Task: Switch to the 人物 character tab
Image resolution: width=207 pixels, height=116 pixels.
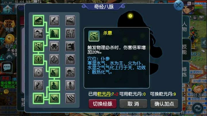Action: tap(185, 27)
